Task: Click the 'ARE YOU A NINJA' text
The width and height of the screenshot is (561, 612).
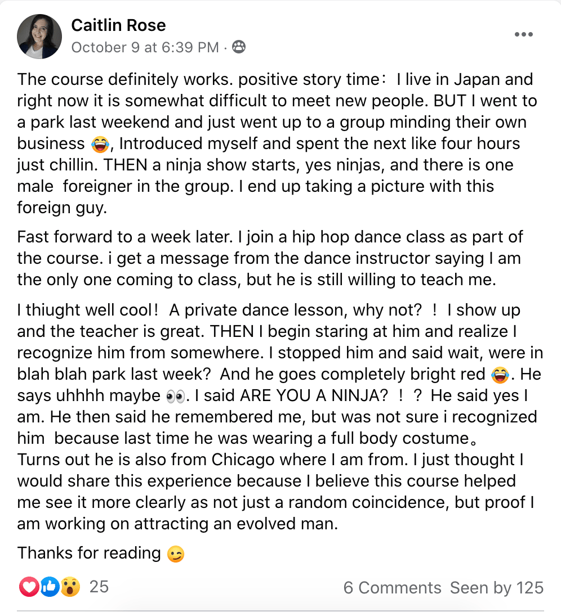Action: (314, 396)
